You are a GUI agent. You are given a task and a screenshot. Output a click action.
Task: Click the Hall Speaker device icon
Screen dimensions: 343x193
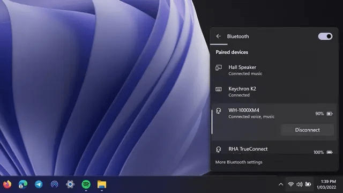point(219,68)
